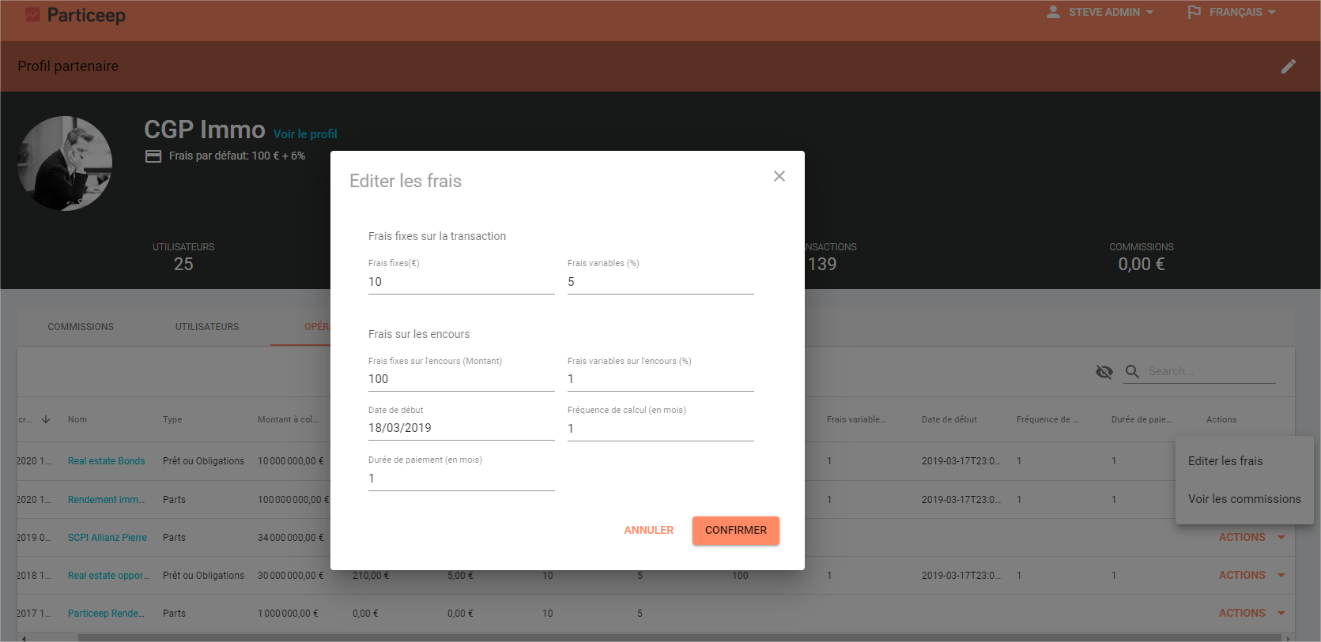The height and width of the screenshot is (642, 1321).
Task: Click the sort arrow on the cr... column
Action: point(46,419)
